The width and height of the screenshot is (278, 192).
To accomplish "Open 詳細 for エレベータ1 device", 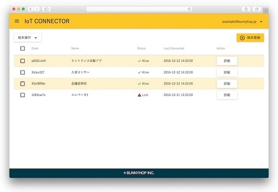I will click(227, 95).
